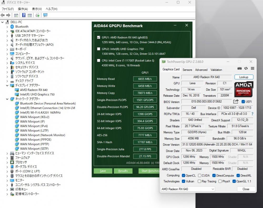Click Lookup button in GPU-Z
This screenshot has width=263, height=208.
click(244, 77)
